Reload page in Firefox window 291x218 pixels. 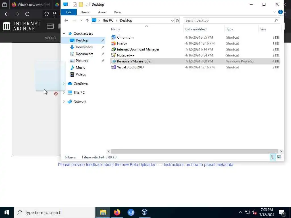point(27,14)
